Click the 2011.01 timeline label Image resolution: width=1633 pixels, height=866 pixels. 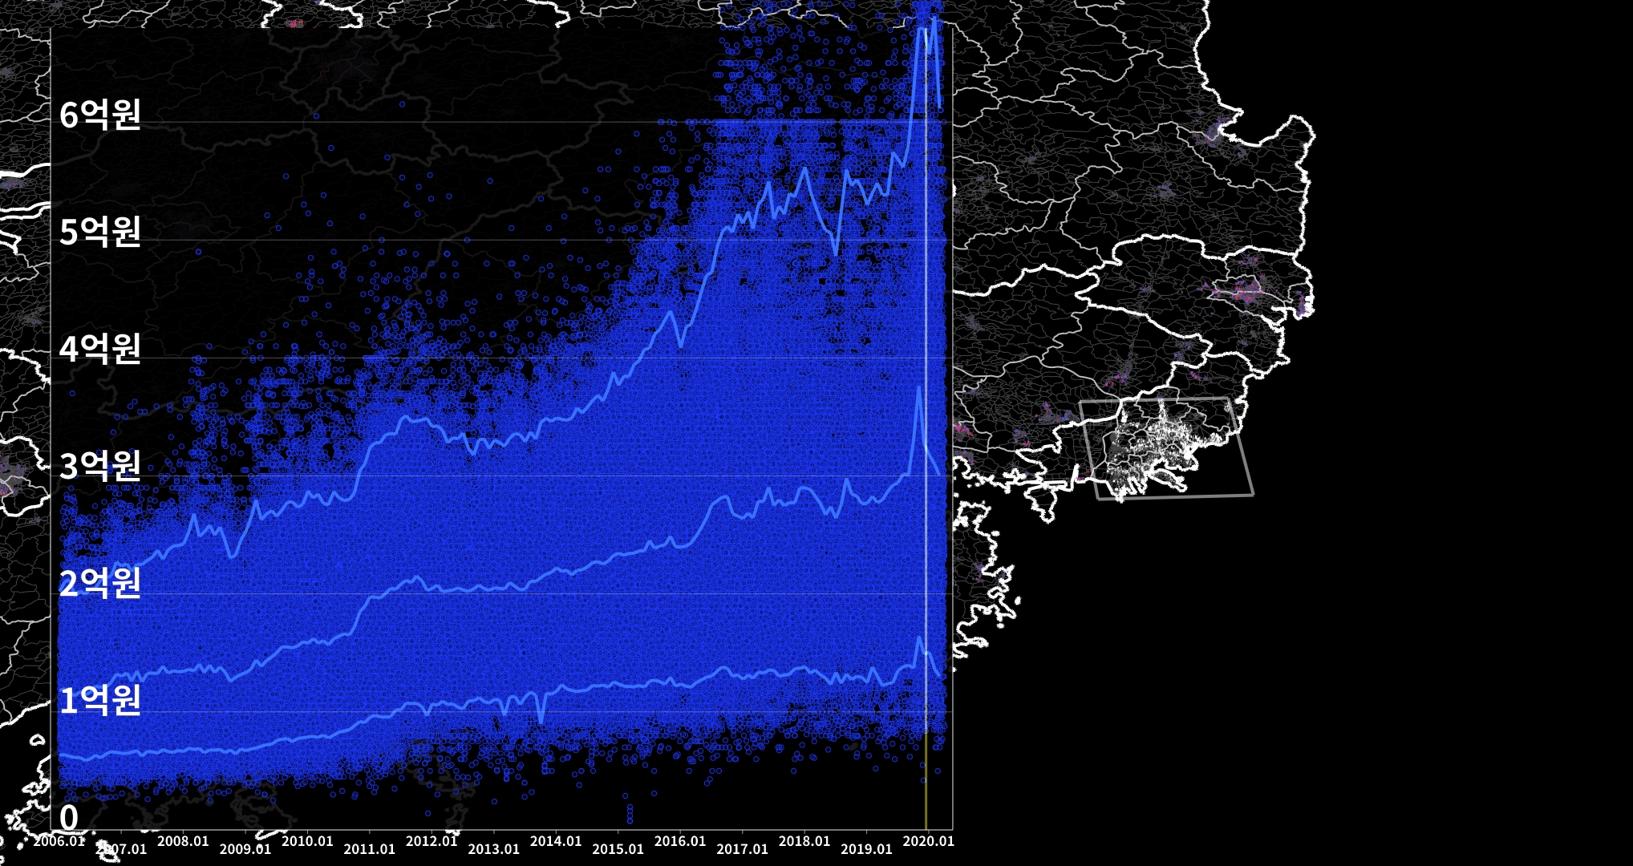coord(370,849)
